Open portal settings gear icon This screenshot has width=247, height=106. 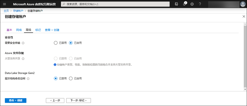pyautogui.click(x=192, y=4)
